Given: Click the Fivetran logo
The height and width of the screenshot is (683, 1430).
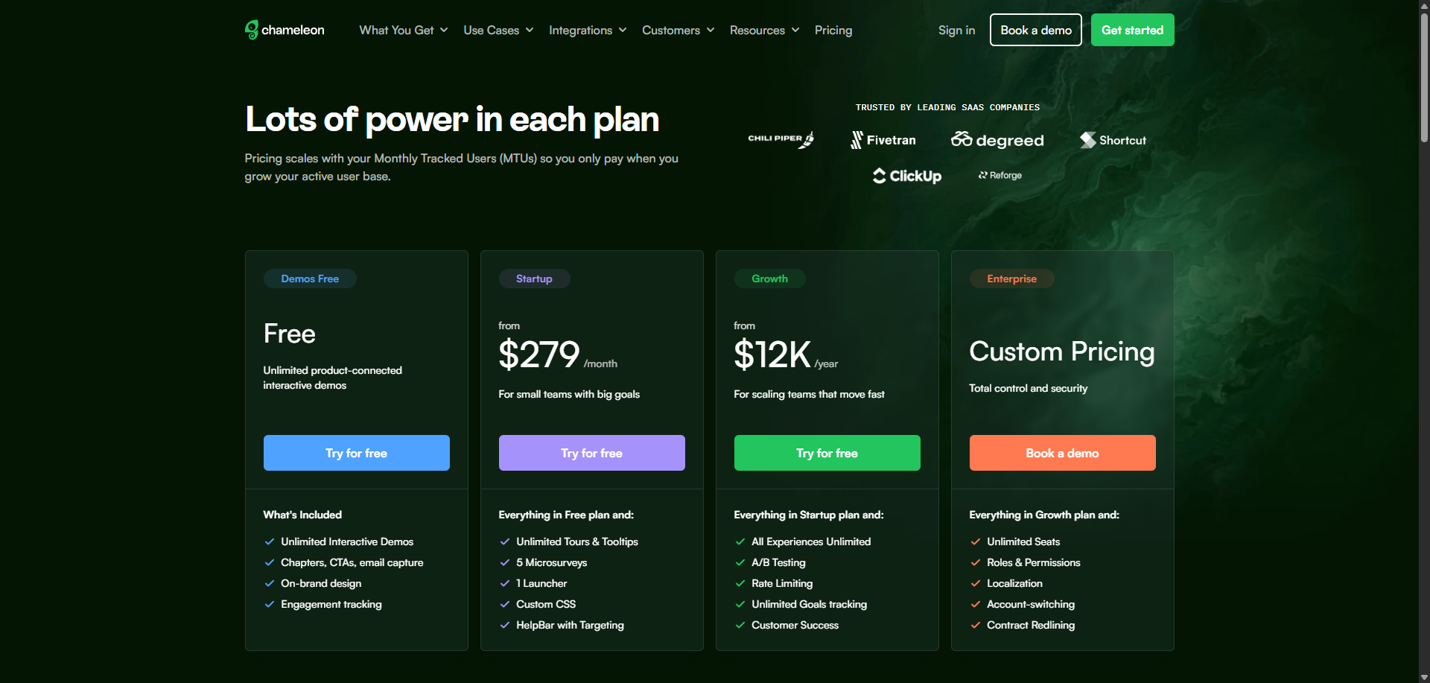Looking at the screenshot, I should point(883,140).
